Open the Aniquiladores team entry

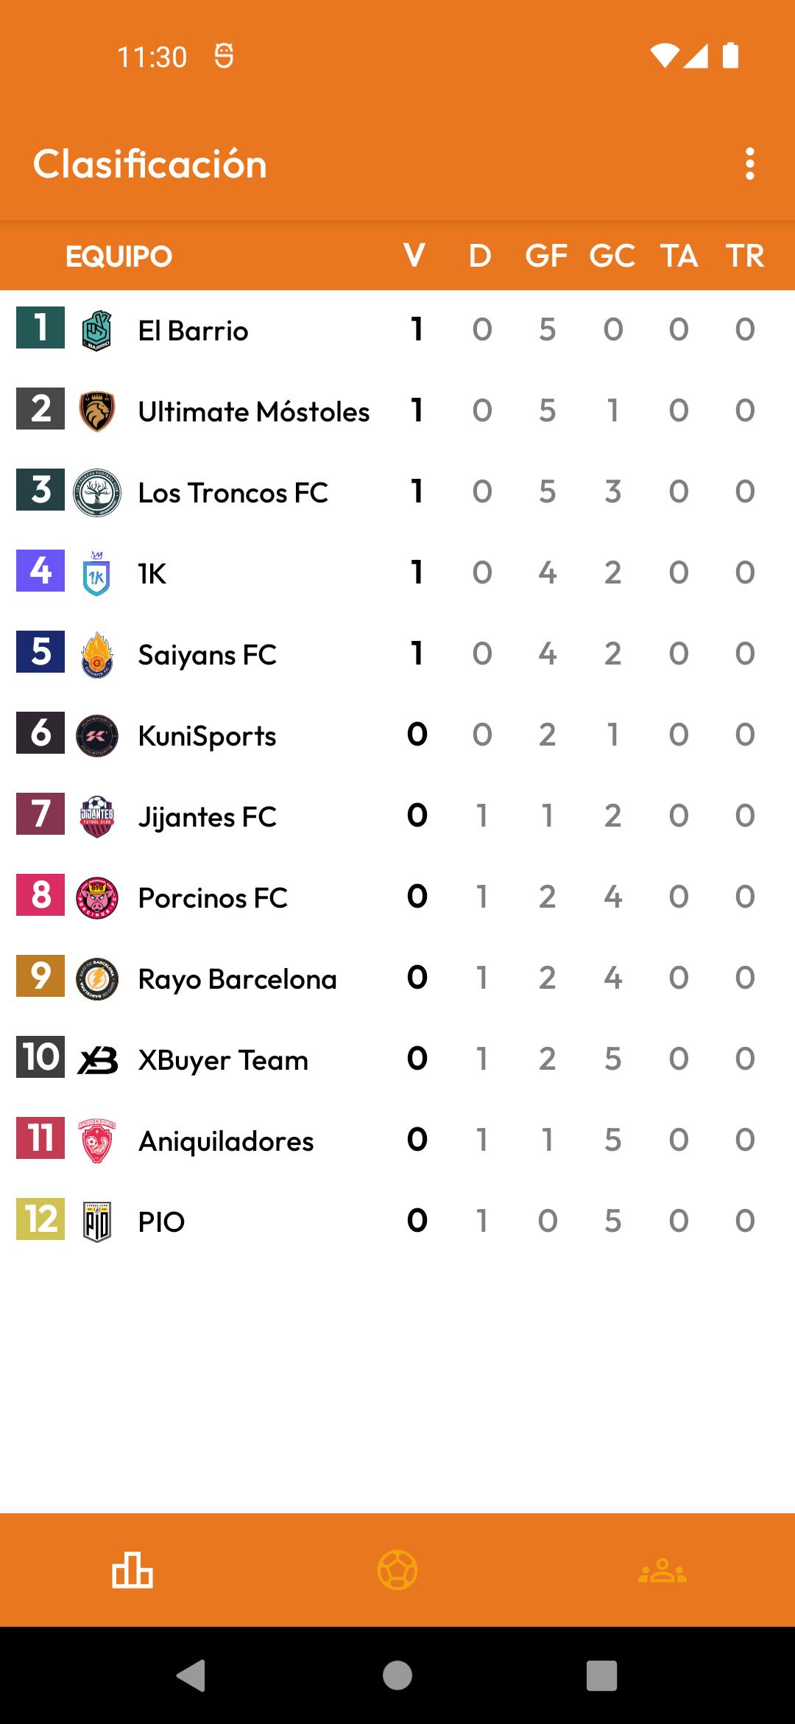(397, 1140)
